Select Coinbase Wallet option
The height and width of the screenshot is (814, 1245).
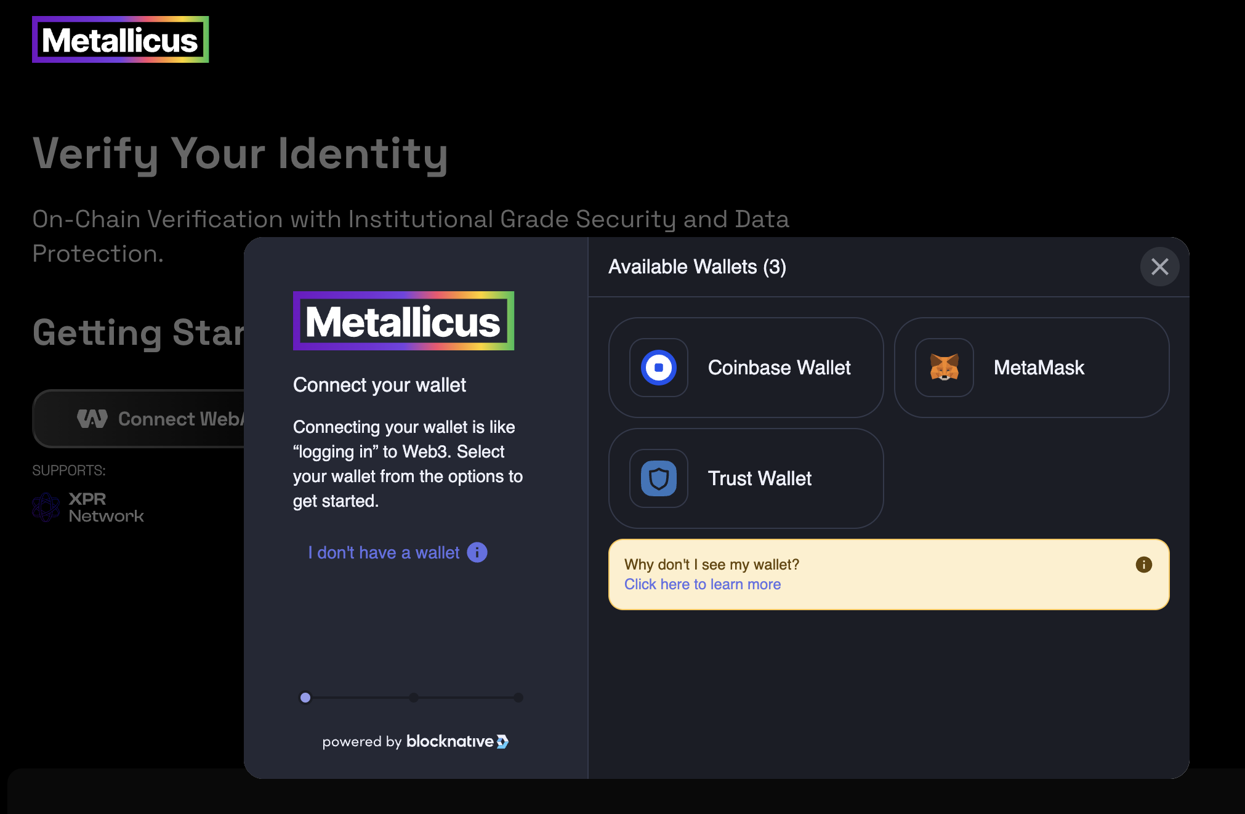click(779, 368)
